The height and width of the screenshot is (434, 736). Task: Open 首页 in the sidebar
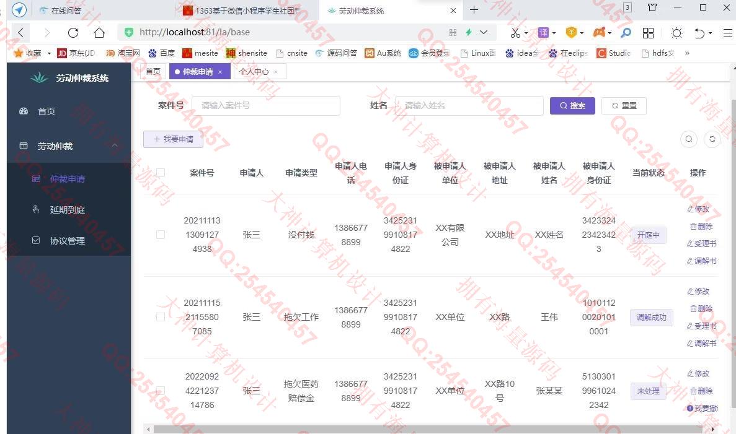click(69, 111)
